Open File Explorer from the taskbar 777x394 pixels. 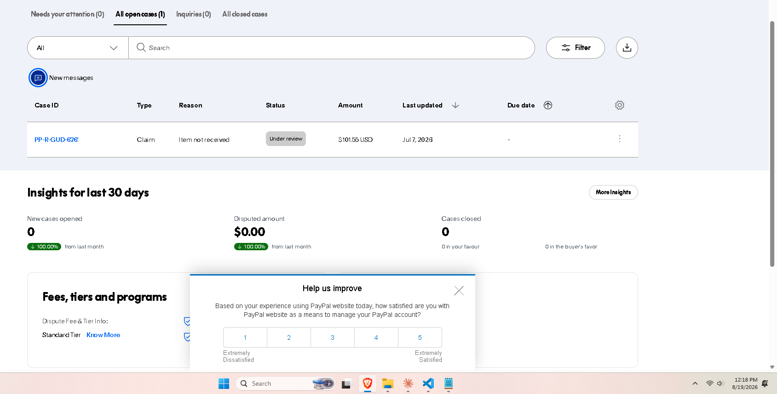coord(388,383)
